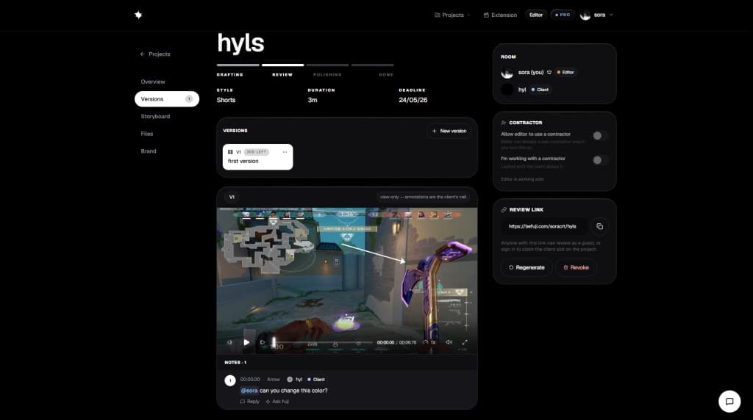Click Ask fuji under the note
Image resolution: width=753 pixels, height=420 pixels.
tap(277, 402)
